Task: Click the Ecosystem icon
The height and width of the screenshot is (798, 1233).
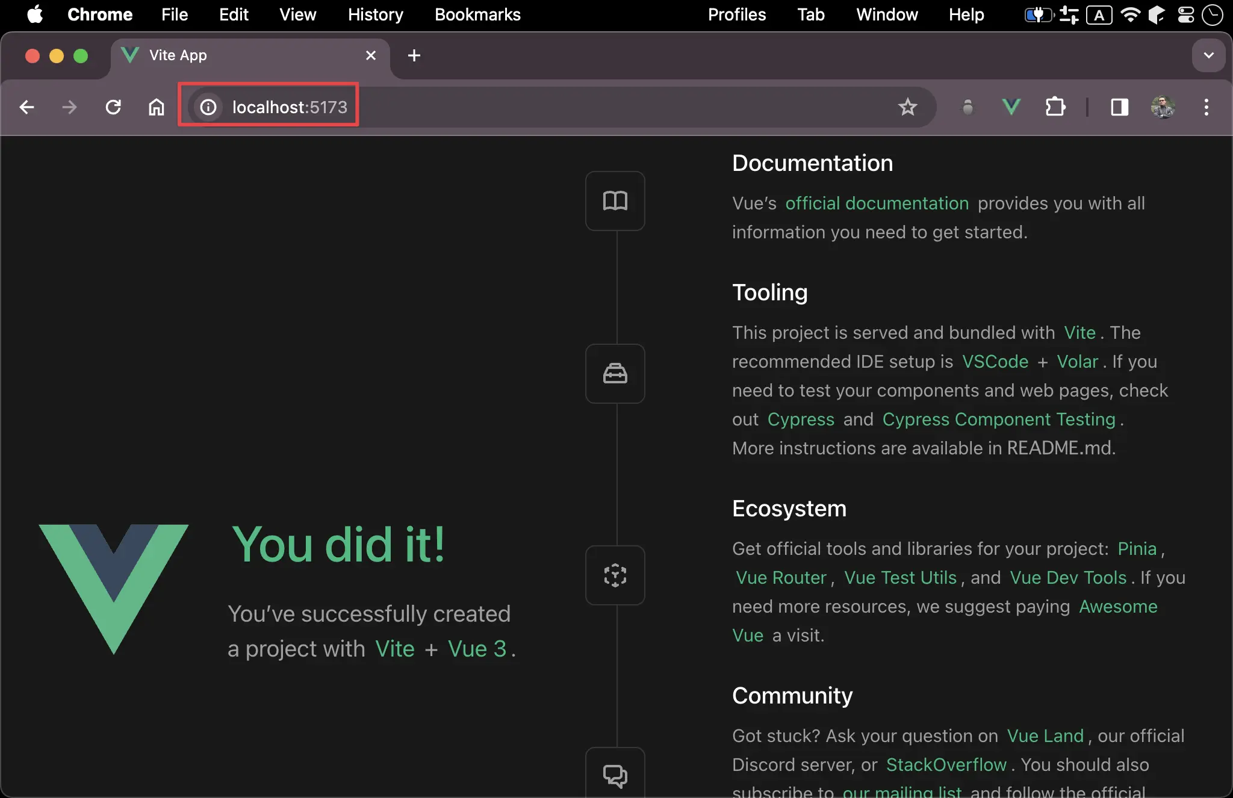Action: tap(615, 575)
